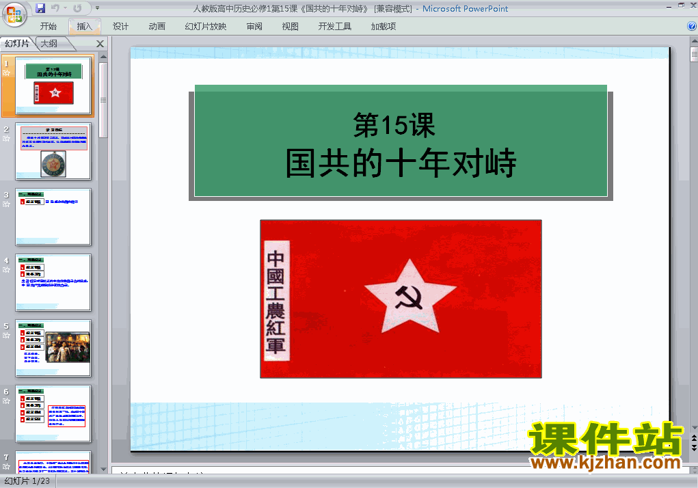Click the Previous Slide double-arrow button

tap(694, 439)
